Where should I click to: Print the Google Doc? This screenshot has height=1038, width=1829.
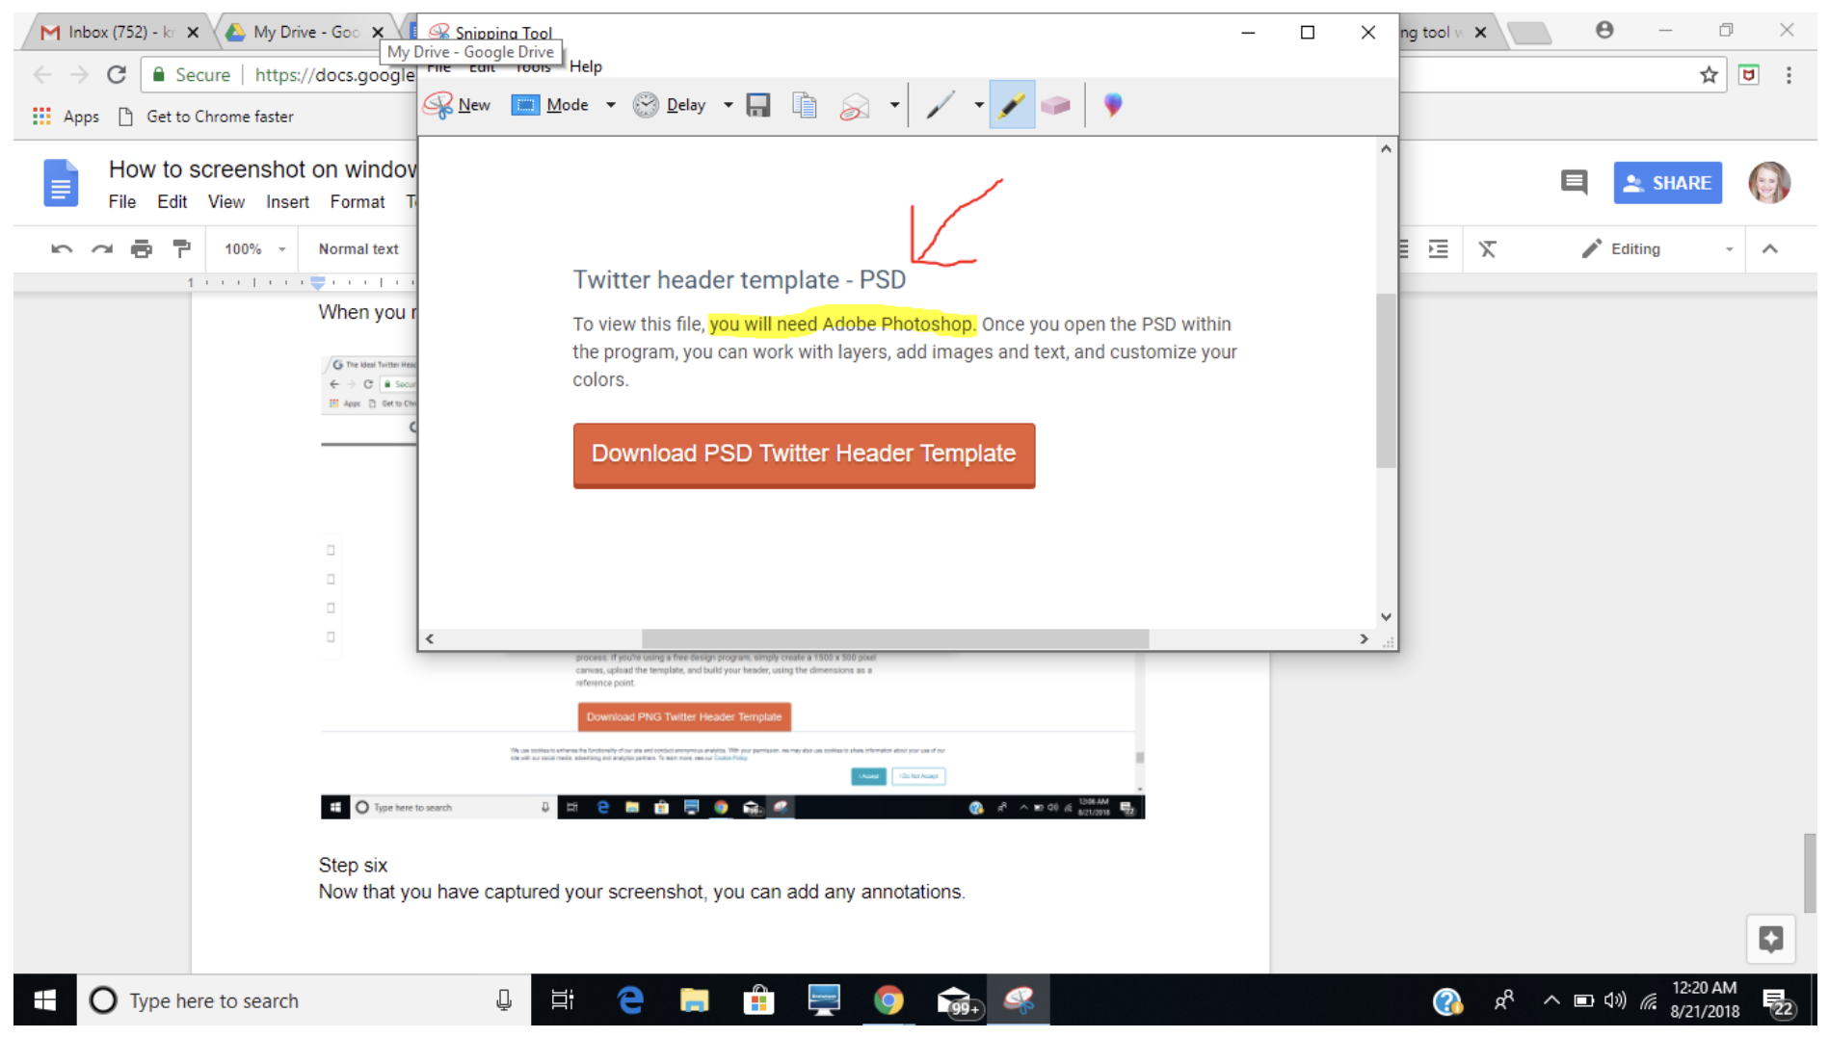click(x=142, y=248)
